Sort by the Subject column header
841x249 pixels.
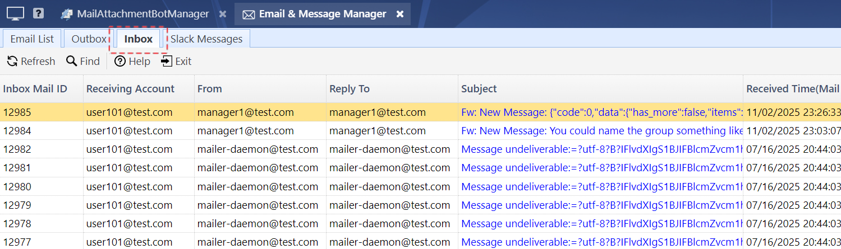click(x=479, y=88)
